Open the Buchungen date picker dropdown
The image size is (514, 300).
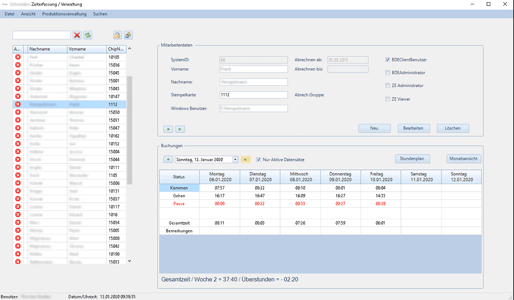[235, 160]
